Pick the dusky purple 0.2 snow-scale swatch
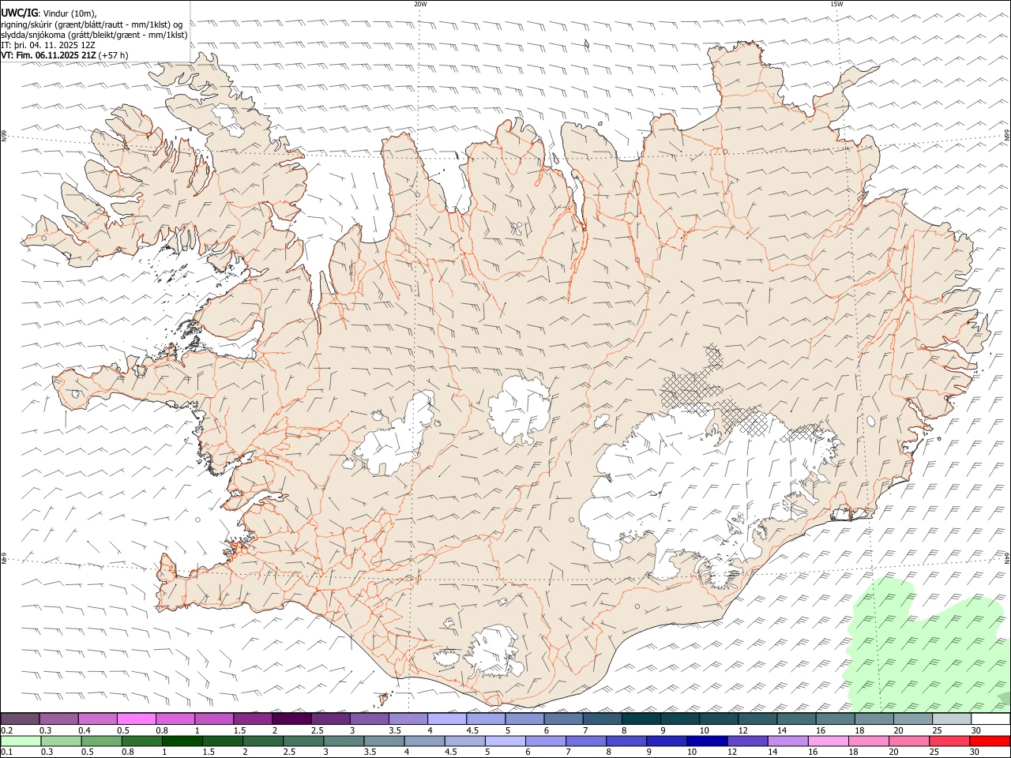 (x=21, y=719)
